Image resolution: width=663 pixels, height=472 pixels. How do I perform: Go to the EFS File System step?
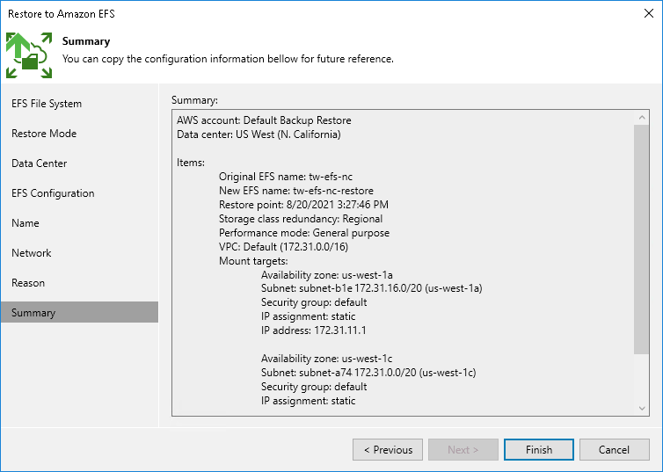(47, 104)
